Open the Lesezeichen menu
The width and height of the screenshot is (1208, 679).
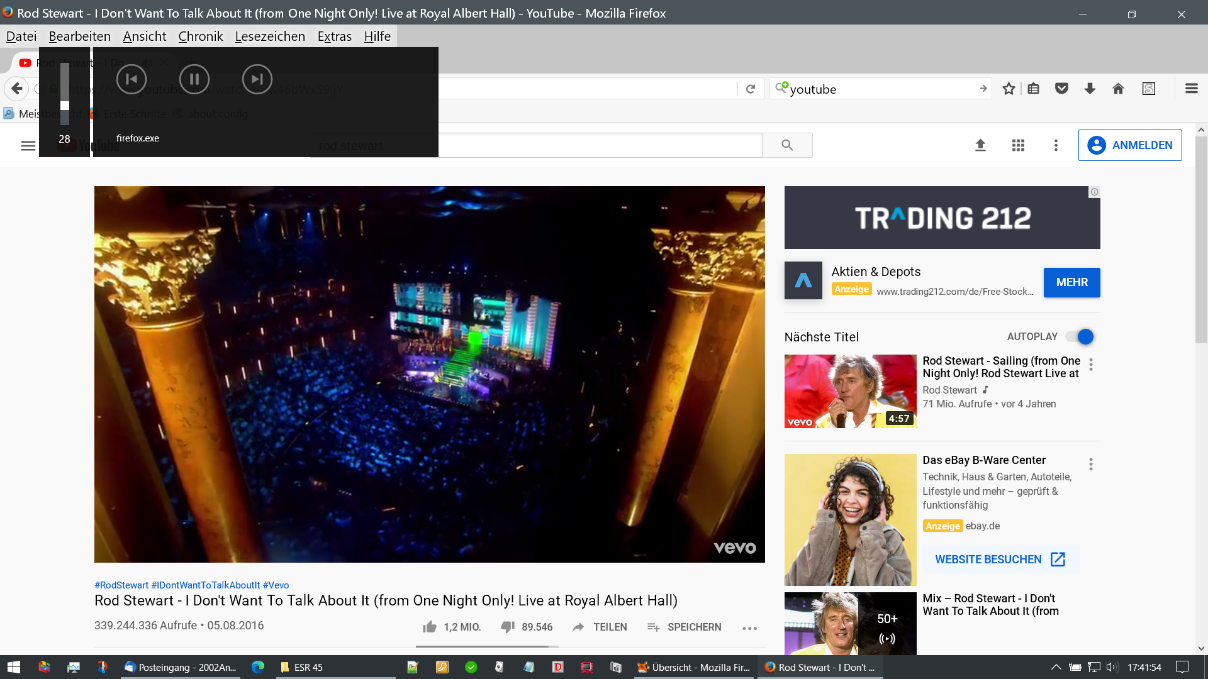point(270,36)
